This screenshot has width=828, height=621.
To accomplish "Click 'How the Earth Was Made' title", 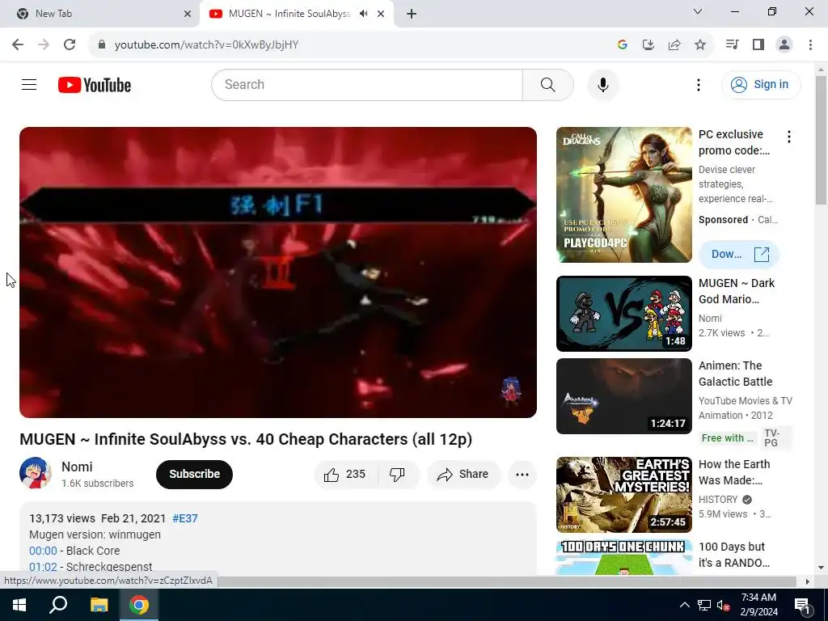I will pyautogui.click(x=734, y=472).
